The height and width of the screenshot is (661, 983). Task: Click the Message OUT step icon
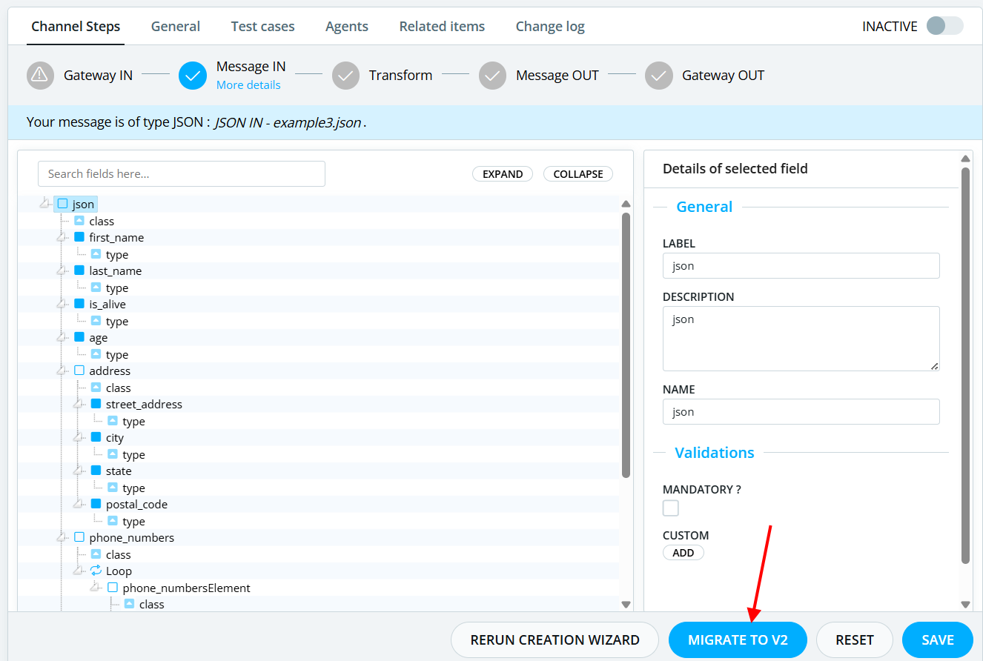[x=492, y=75]
